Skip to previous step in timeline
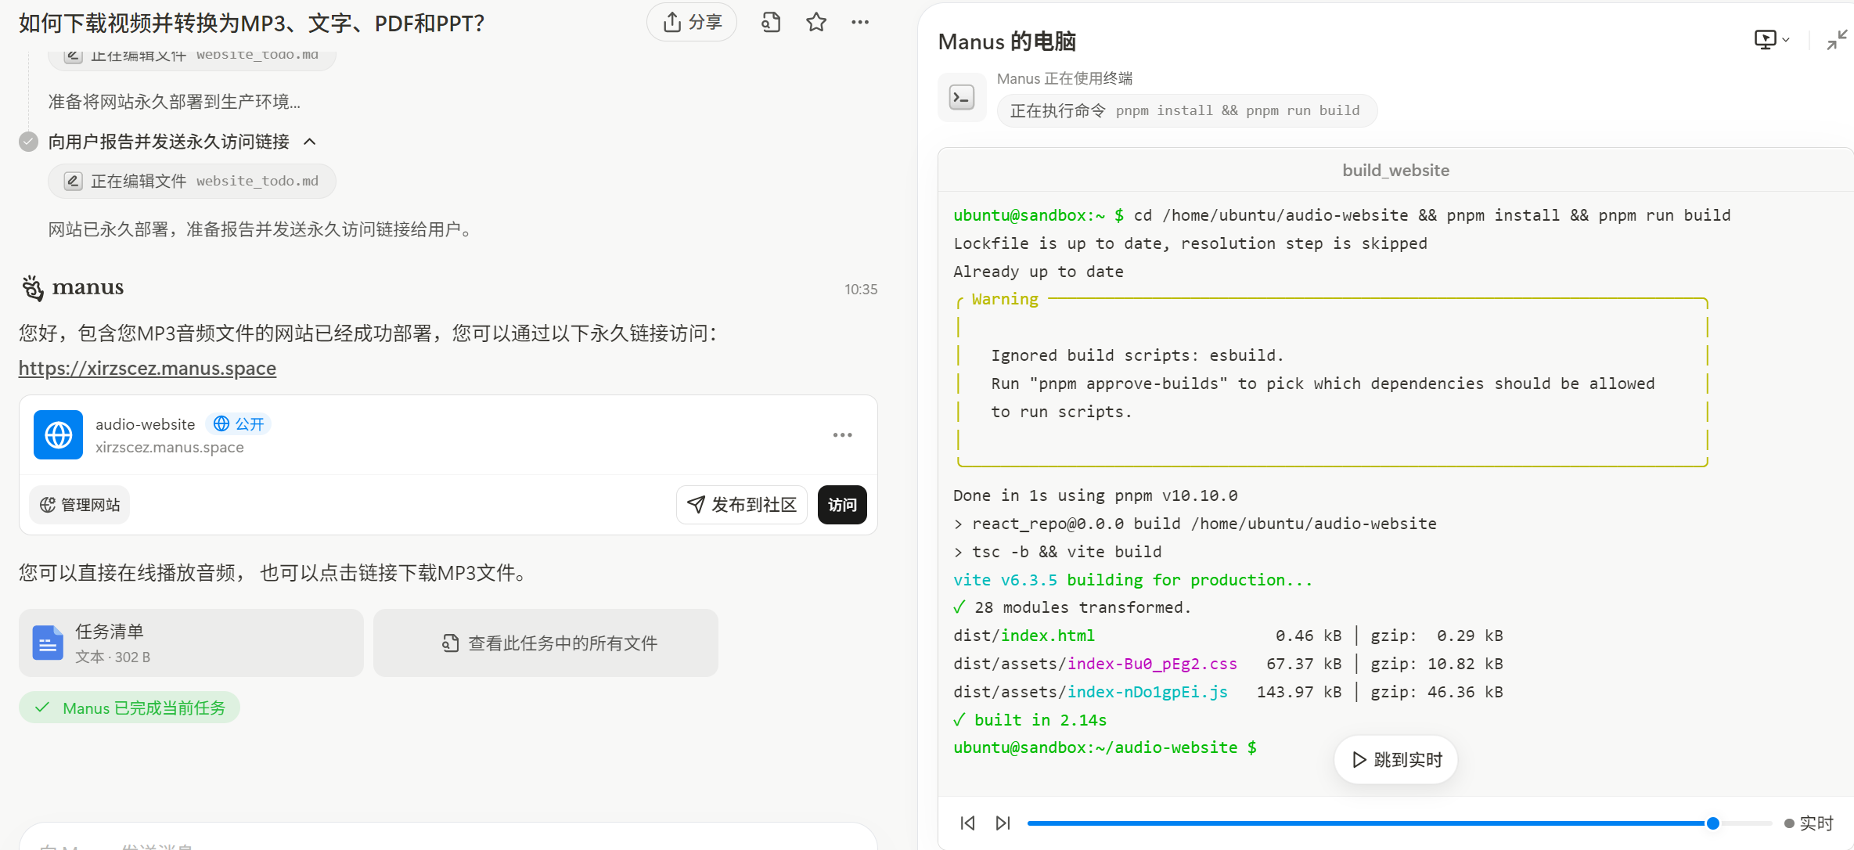Viewport: 1854px width, 850px height. (967, 823)
